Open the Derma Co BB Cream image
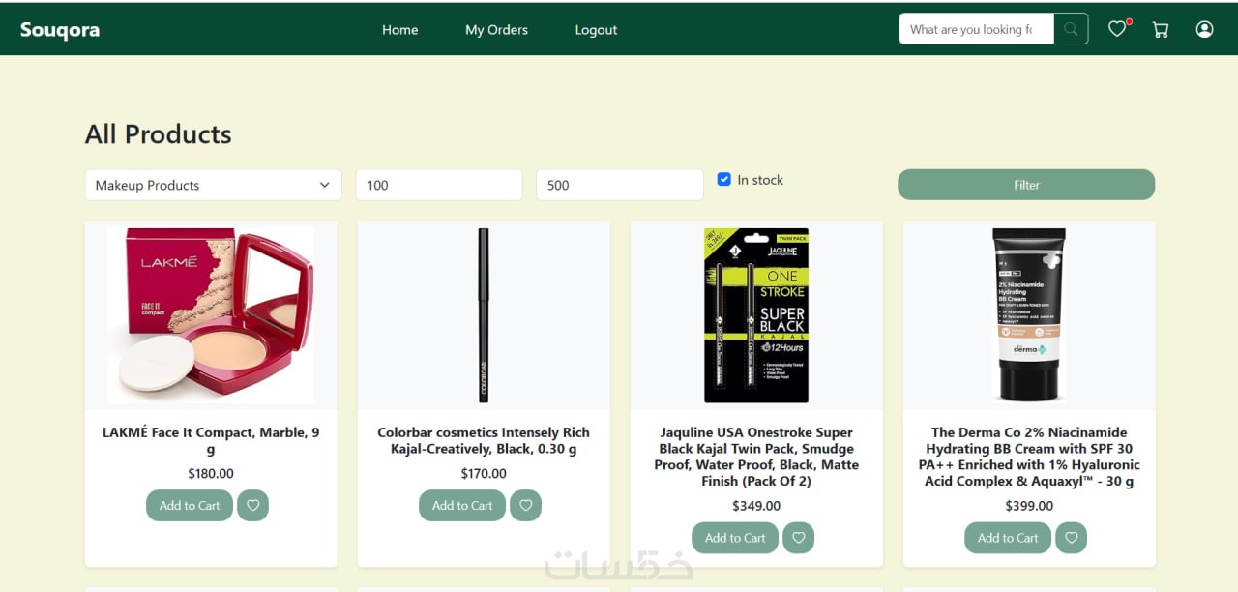The height and width of the screenshot is (592, 1238). coord(1029,315)
